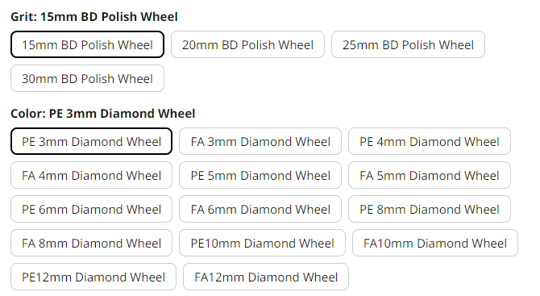Choose 20mm BD Polish Wheel grit

click(247, 44)
